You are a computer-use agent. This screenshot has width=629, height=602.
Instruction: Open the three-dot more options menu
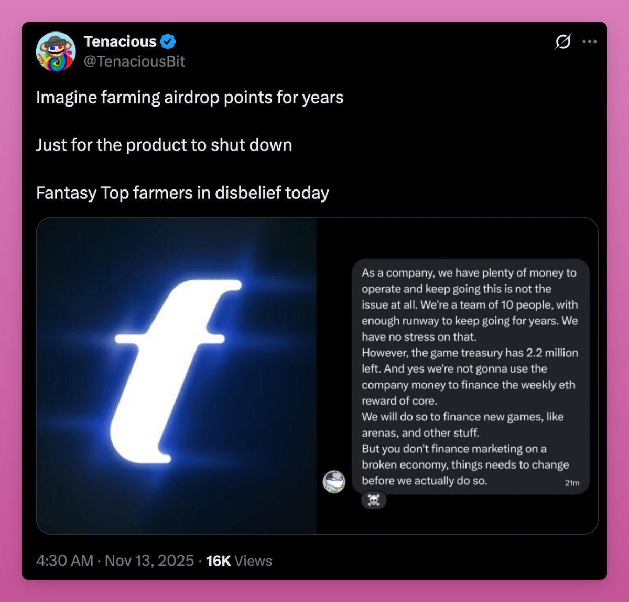[590, 41]
